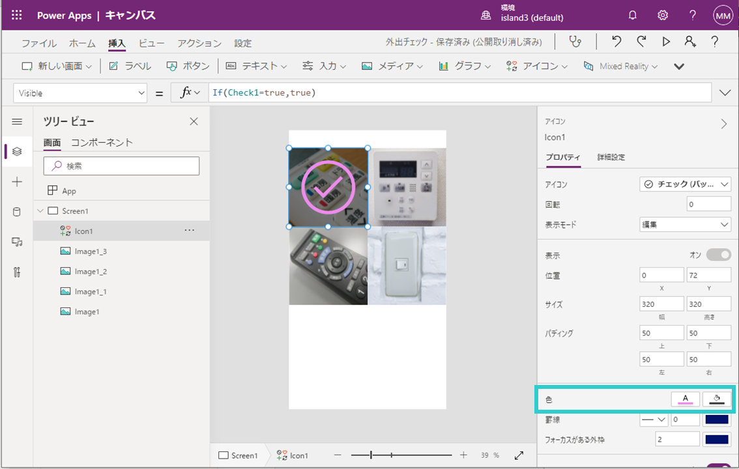Viewport: 739px width, 469px height.
Task: Open the 入力 insert dropdown
Action: coord(325,66)
